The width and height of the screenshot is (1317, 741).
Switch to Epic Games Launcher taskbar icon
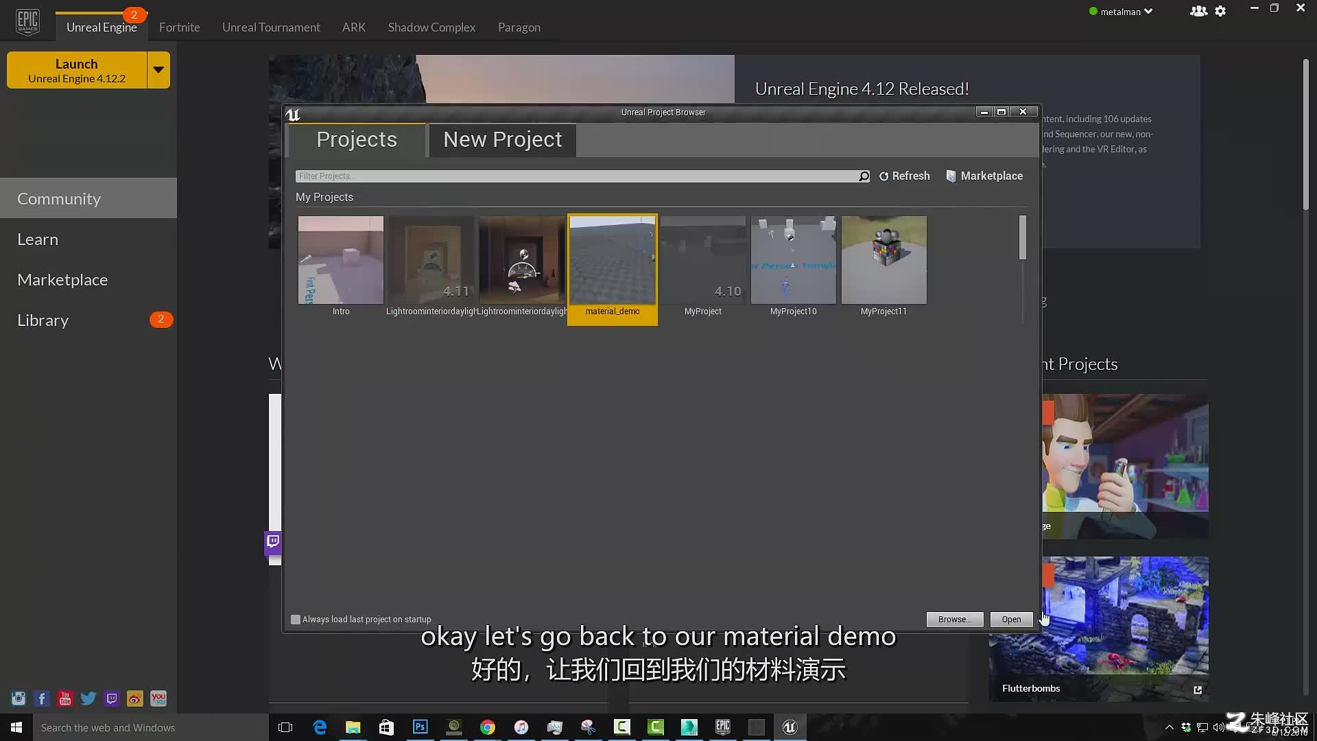click(723, 727)
